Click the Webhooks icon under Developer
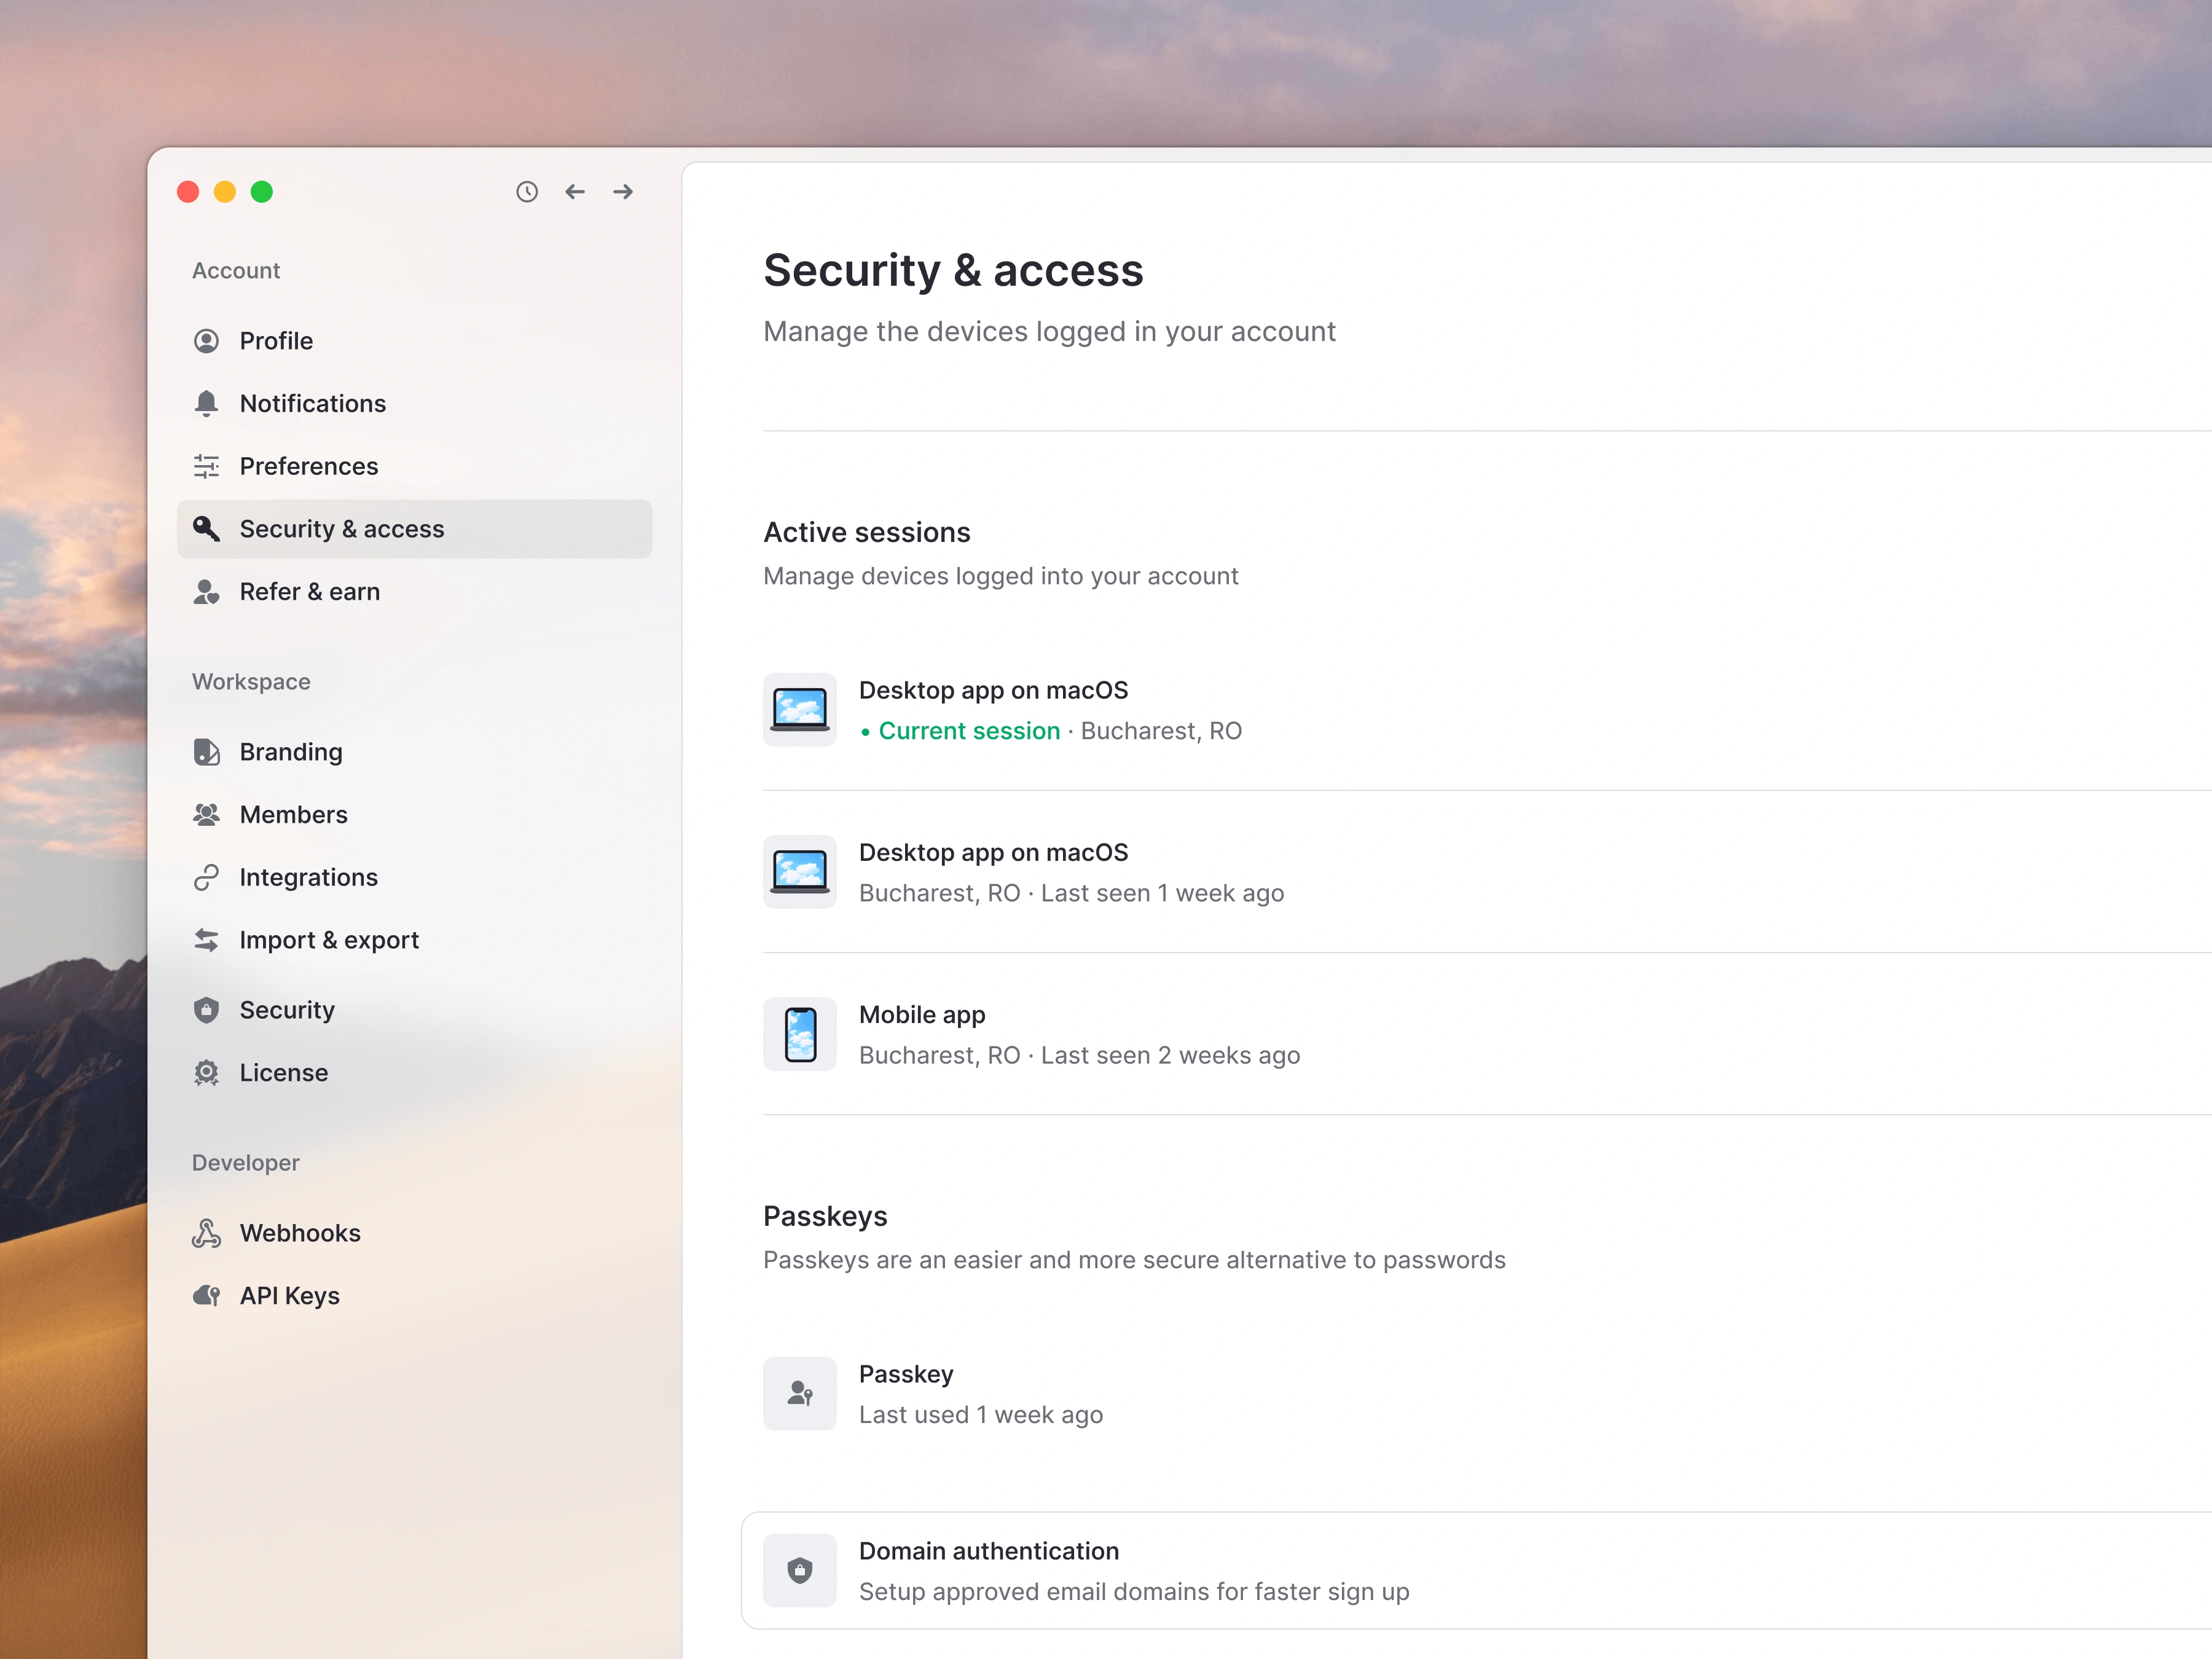The height and width of the screenshot is (1659, 2212). coord(206,1233)
